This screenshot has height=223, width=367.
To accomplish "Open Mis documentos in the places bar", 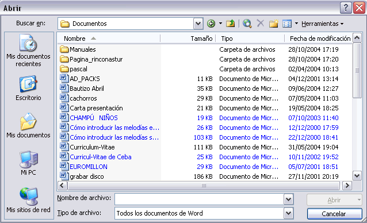I will [28, 125].
